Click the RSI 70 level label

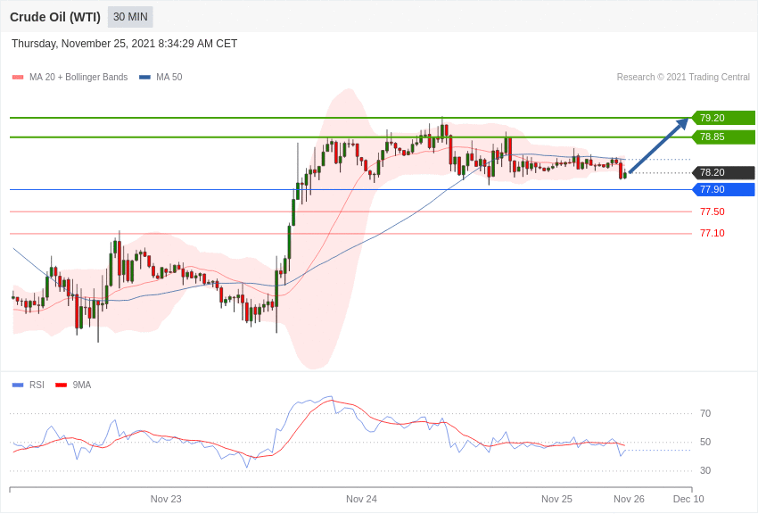[705, 413]
